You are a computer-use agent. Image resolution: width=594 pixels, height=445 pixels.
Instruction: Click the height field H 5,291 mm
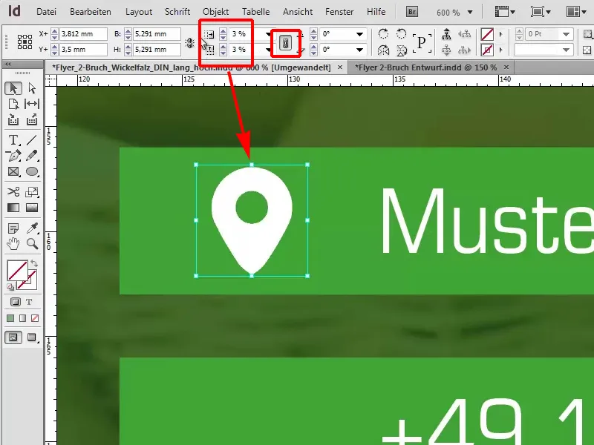click(x=157, y=50)
